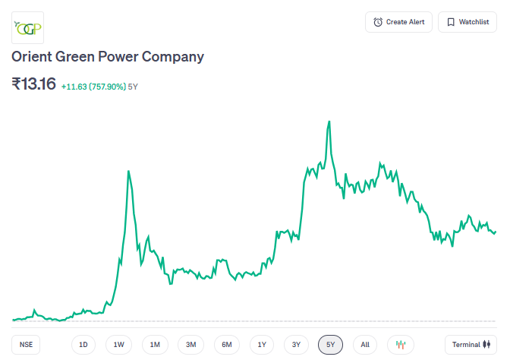
Task: Select the 5Y time range
Action: tap(331, 345)
